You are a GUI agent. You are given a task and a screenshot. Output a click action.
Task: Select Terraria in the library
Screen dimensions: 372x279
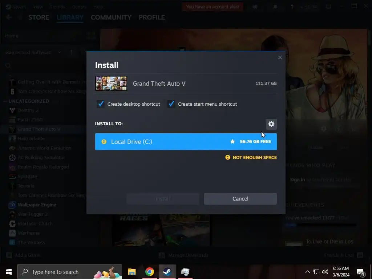[26, 186]
